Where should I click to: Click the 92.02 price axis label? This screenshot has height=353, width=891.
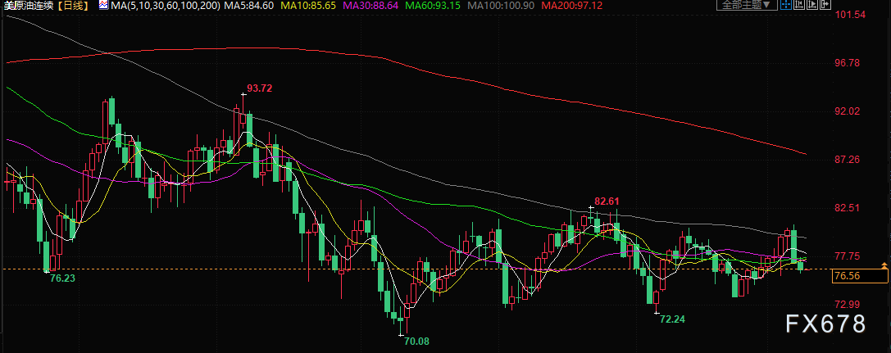click(x=848, y=111)
